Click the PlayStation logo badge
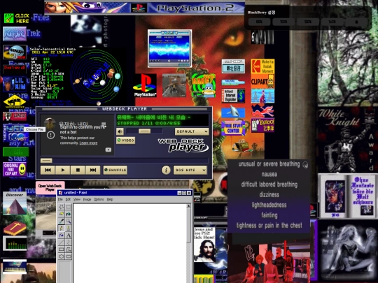Screen dimensions: 378x283 click(145, 85)
